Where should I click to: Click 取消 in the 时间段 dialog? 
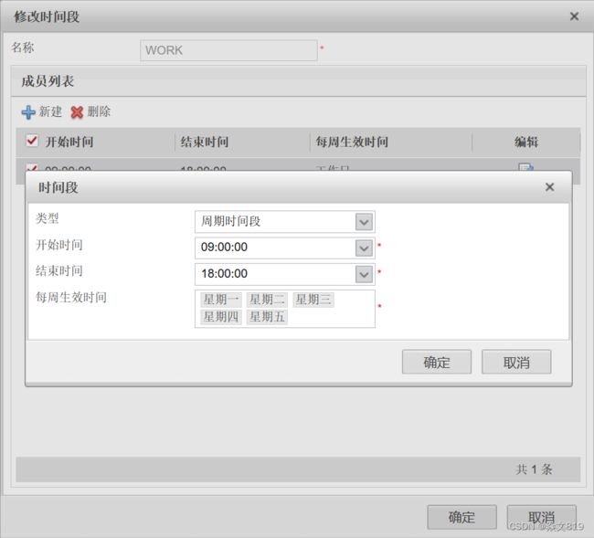(x=516, y=362)
